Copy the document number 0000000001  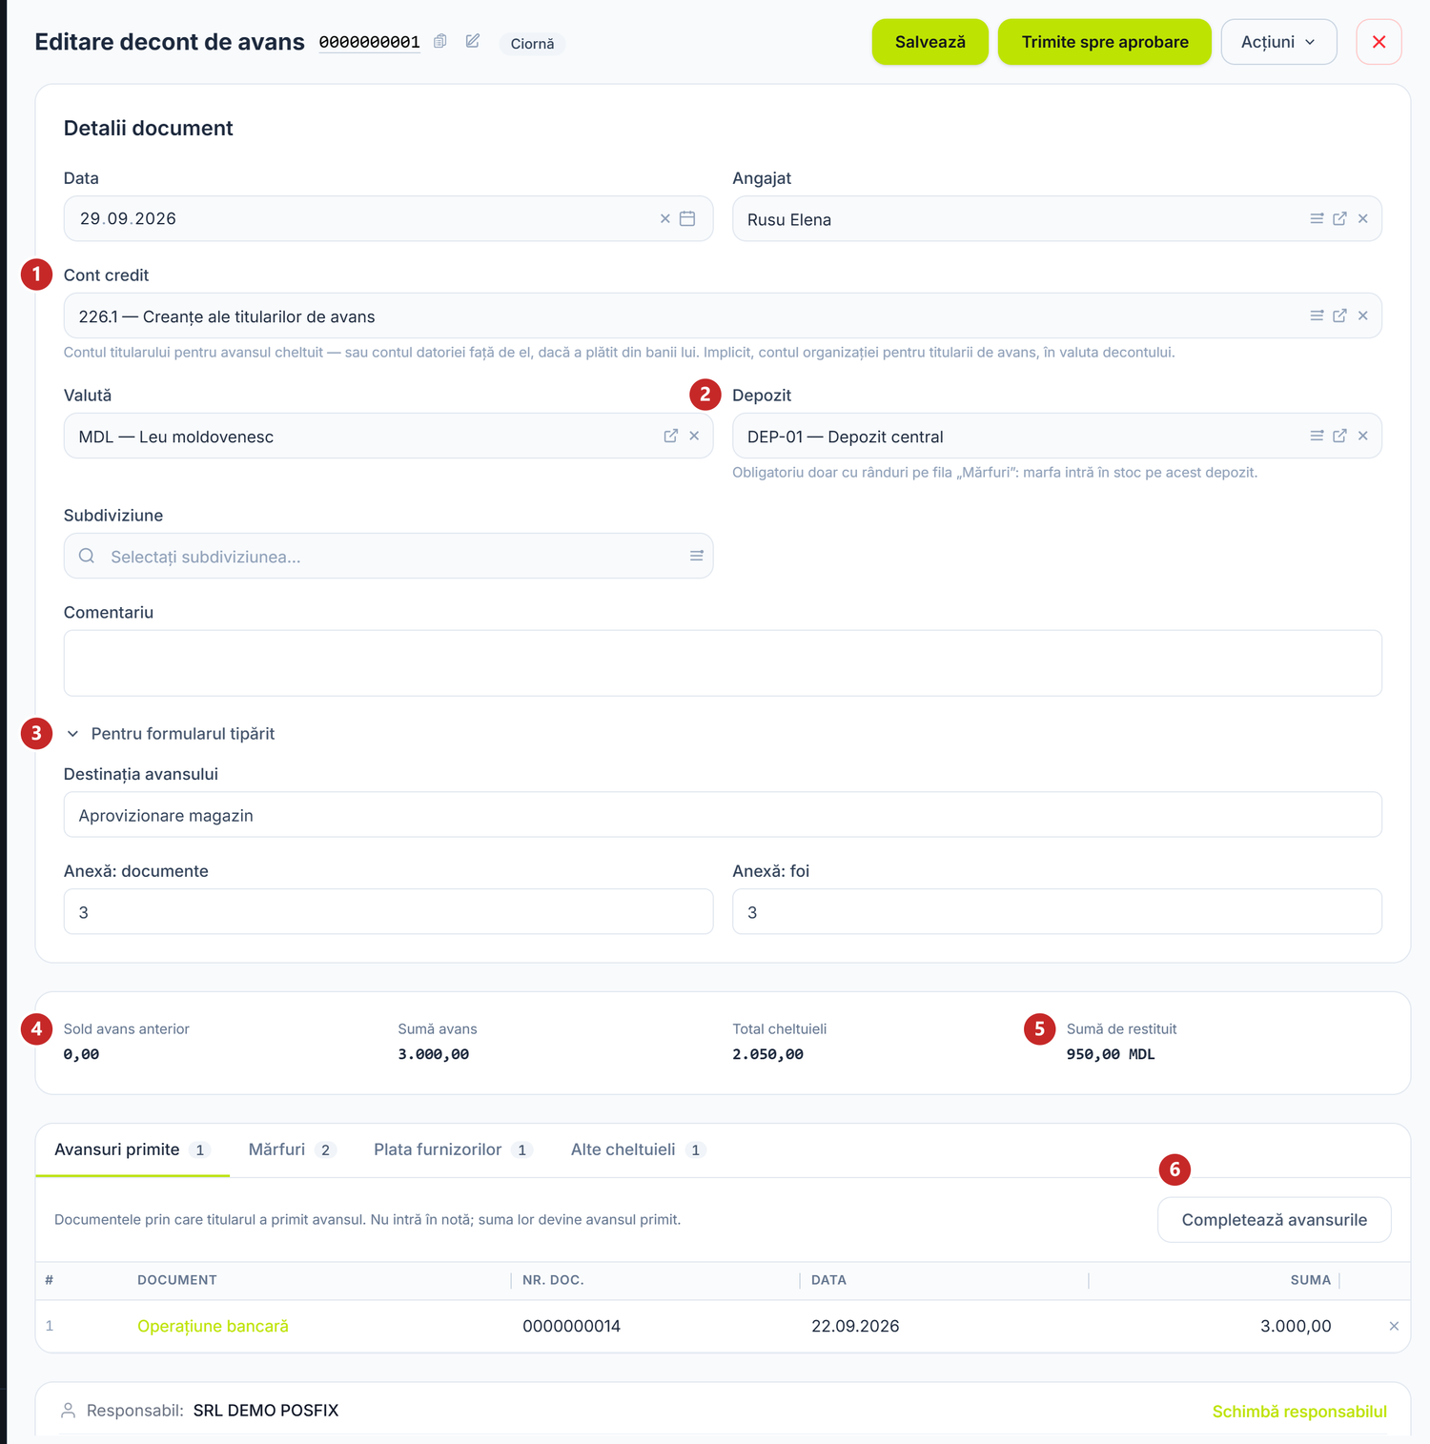439,41
